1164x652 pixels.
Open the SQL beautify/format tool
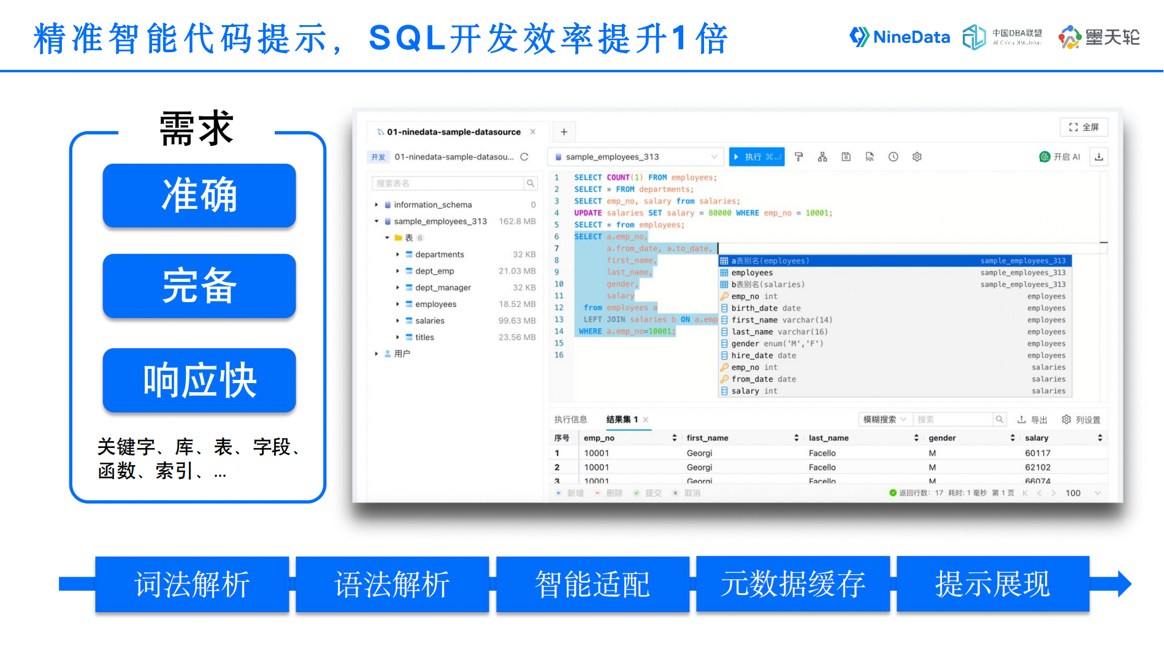point(798,157)
